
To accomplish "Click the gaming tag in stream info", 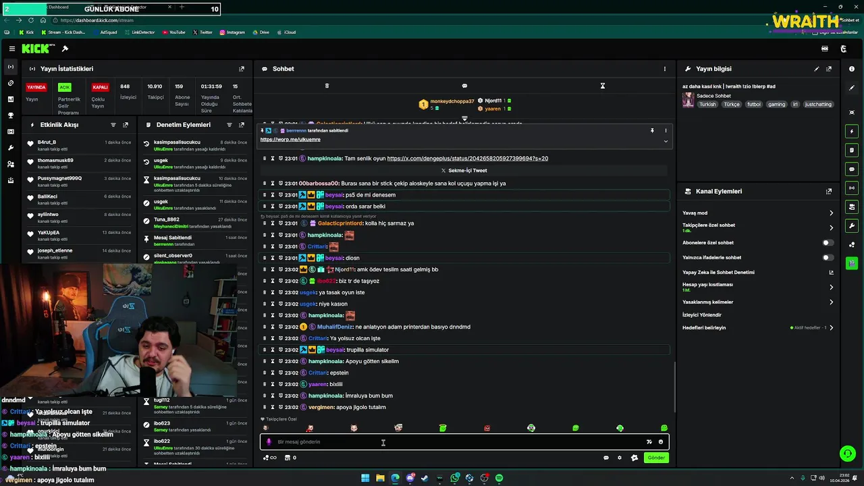I will [x=776, y=105].
